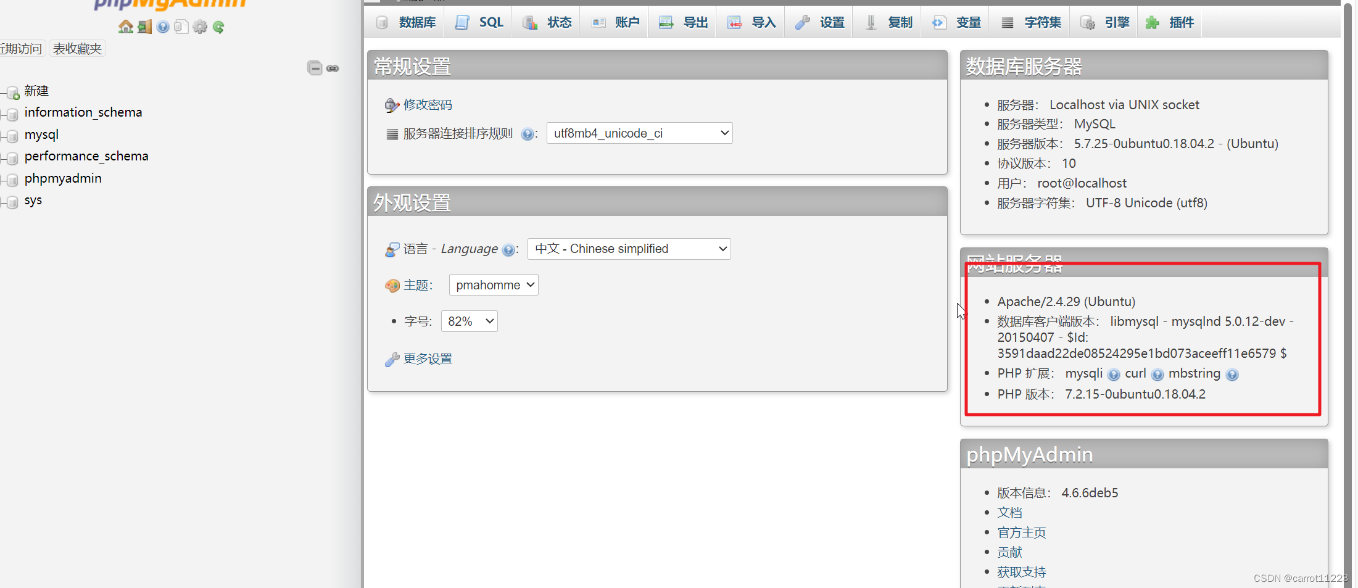Screen dimensions: 1358x588
Task: Open the 82% font size dropdown
Action: [470, 321]
